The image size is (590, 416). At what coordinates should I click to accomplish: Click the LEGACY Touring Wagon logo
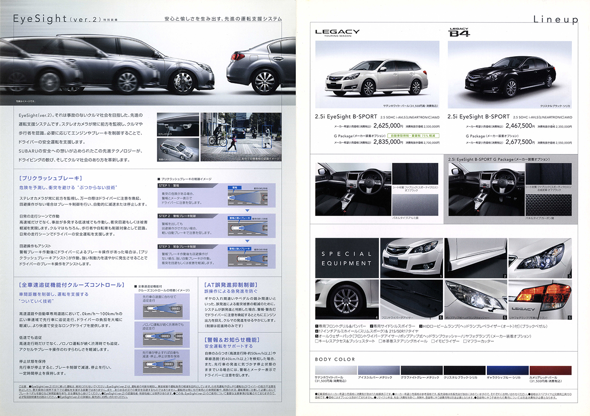point(338,32)
